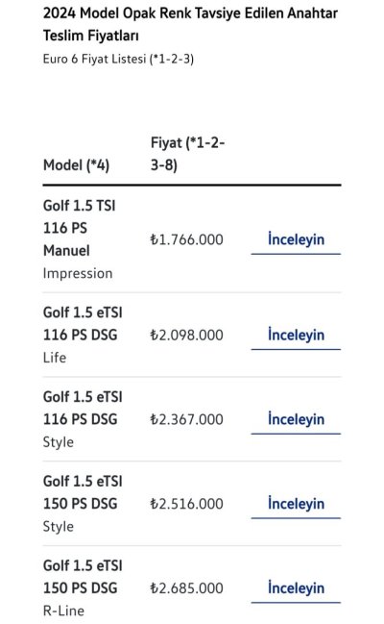Click the Golf 1.5 TSI 116 PS Manuel name
Viewport: 384px width, 624px height.
click(x=80, y=228)
